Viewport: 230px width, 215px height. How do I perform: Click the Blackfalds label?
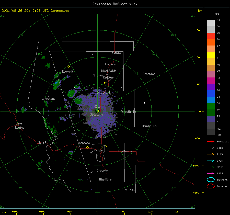pos(109,71)
